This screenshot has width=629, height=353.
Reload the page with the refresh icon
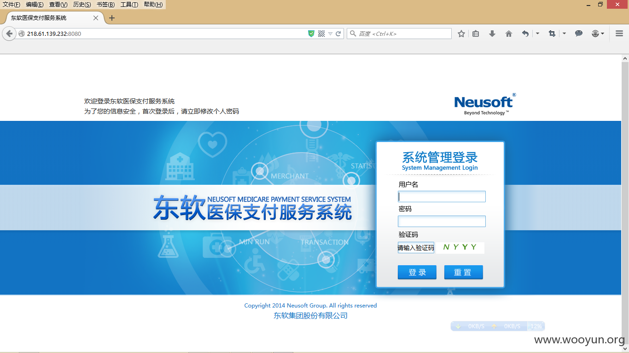click(338, 34)
